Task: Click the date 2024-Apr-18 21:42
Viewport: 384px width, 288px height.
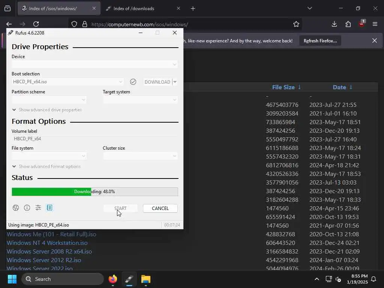Action: pos(334,165)
